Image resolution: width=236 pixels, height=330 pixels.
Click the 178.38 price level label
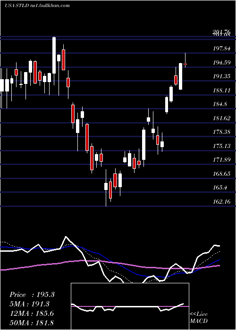(x=221, y=132)
